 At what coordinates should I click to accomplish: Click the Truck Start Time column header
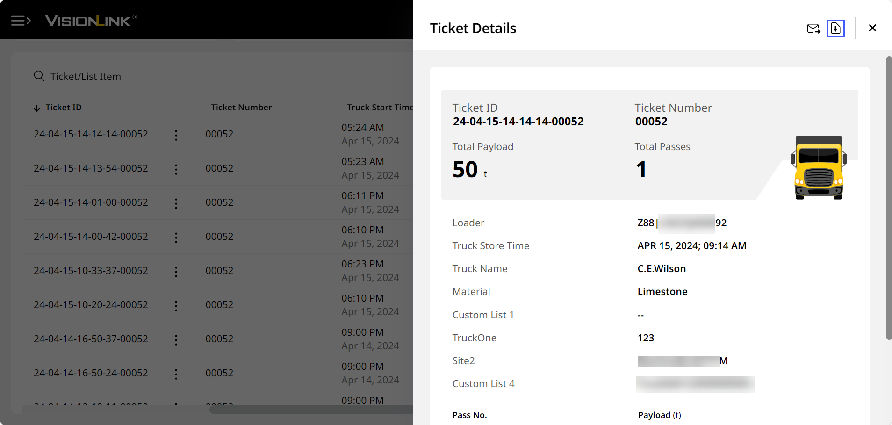[x=380, y=108]
